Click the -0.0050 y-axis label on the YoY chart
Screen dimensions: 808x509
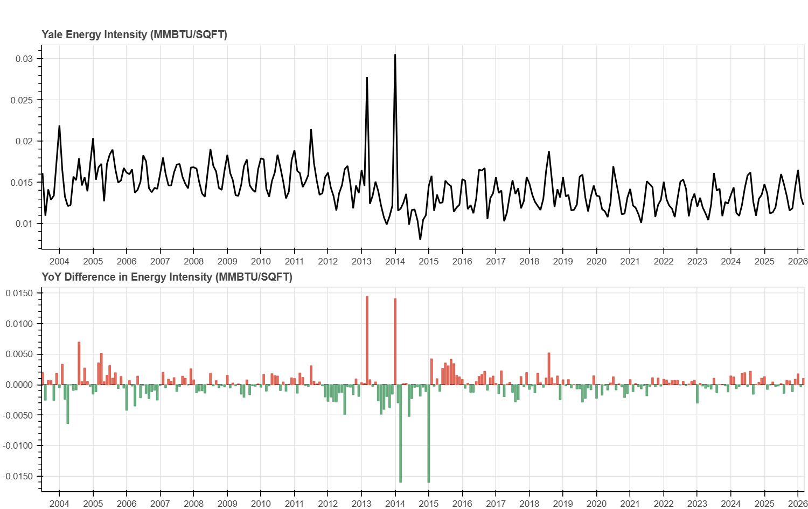point(18,415)
